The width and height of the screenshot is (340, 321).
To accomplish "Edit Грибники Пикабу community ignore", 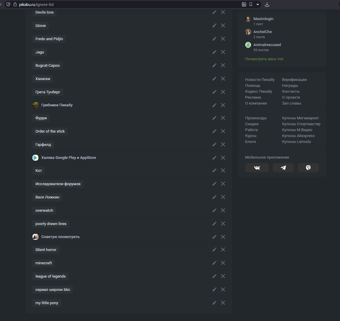I will [x=214, y=105].
